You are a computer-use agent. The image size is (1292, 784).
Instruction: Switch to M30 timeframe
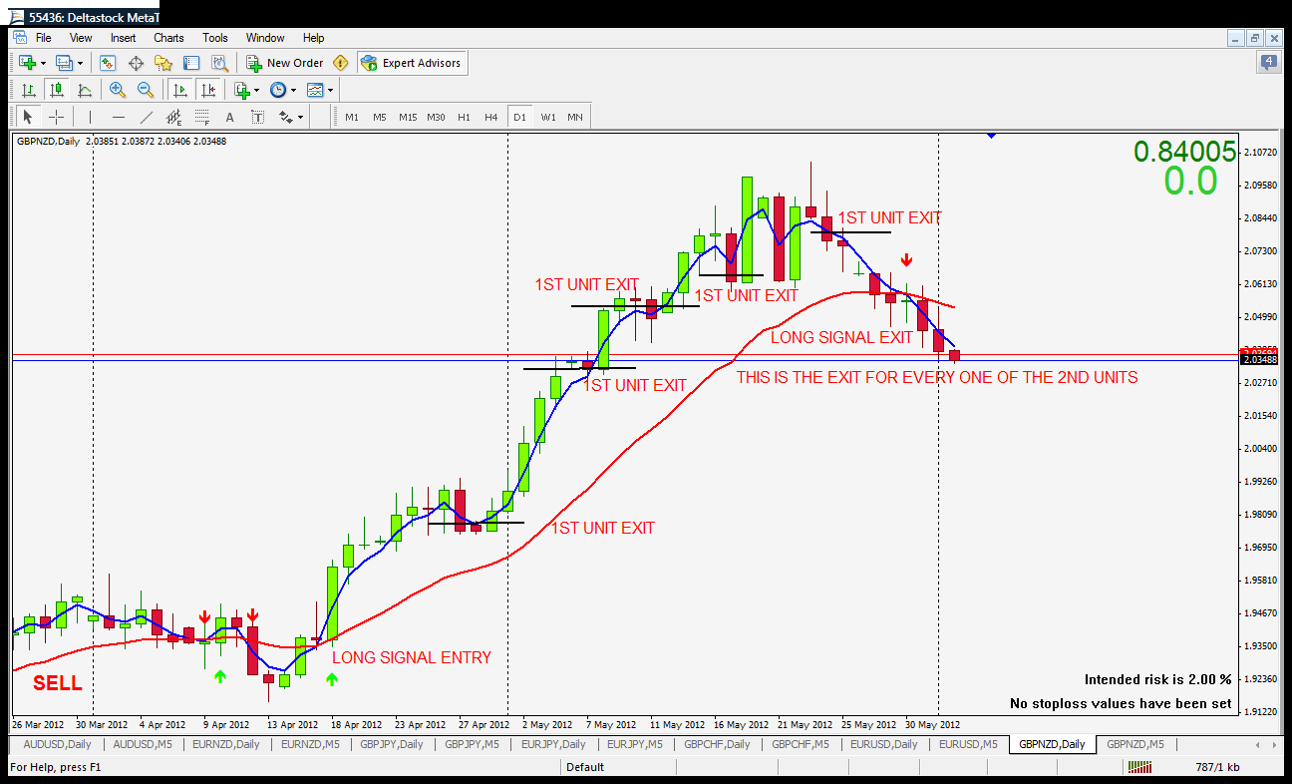click(436, 117)
